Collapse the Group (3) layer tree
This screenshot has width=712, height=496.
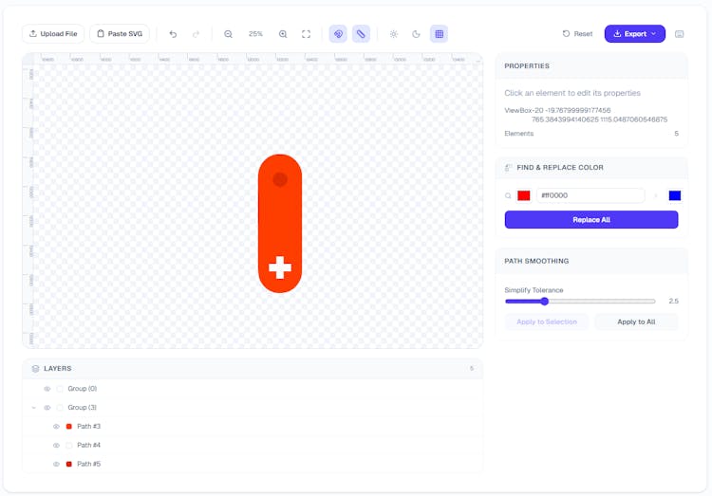pos(34,408)
